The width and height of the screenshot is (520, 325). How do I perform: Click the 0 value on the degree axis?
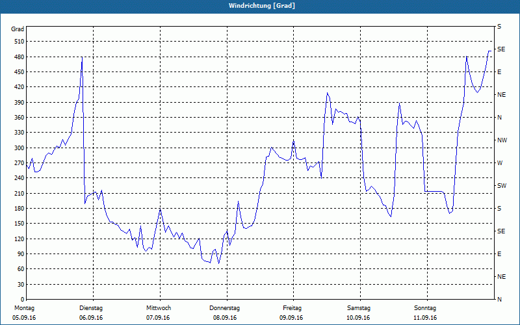pos(22,300)
